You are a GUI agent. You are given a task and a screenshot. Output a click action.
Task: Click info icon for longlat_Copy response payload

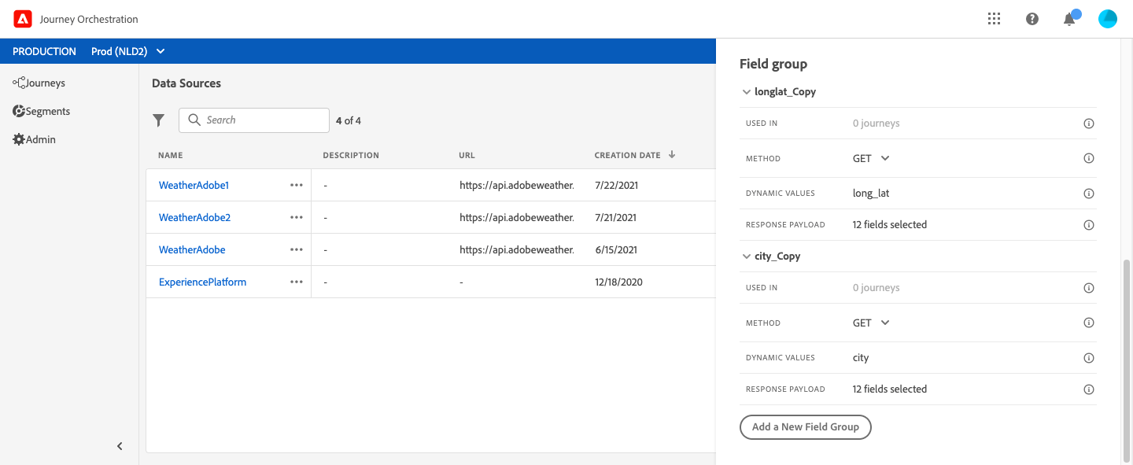(1089, 224)
